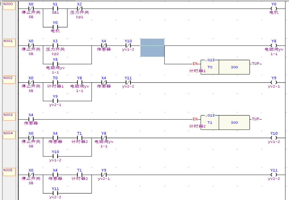The image size is (289, 200).
Task: Click the preset value 300 of timer T1
Action: tap(234, 123)
